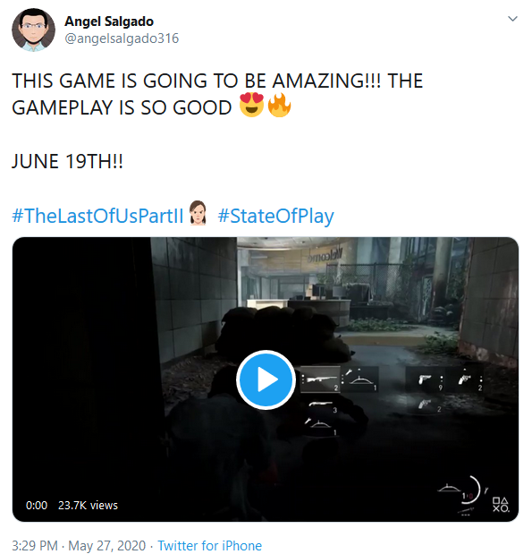Screen dimensions: 532x554
Task: Click the Welcome sign in video thumbnail
Action: (x=325, y=255)
